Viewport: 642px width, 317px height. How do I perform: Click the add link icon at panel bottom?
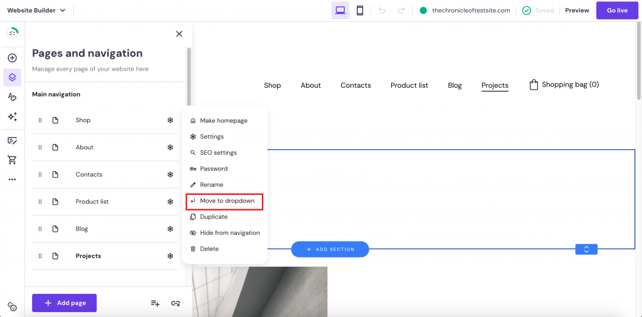pyautogui.click(x=176, y=303)
